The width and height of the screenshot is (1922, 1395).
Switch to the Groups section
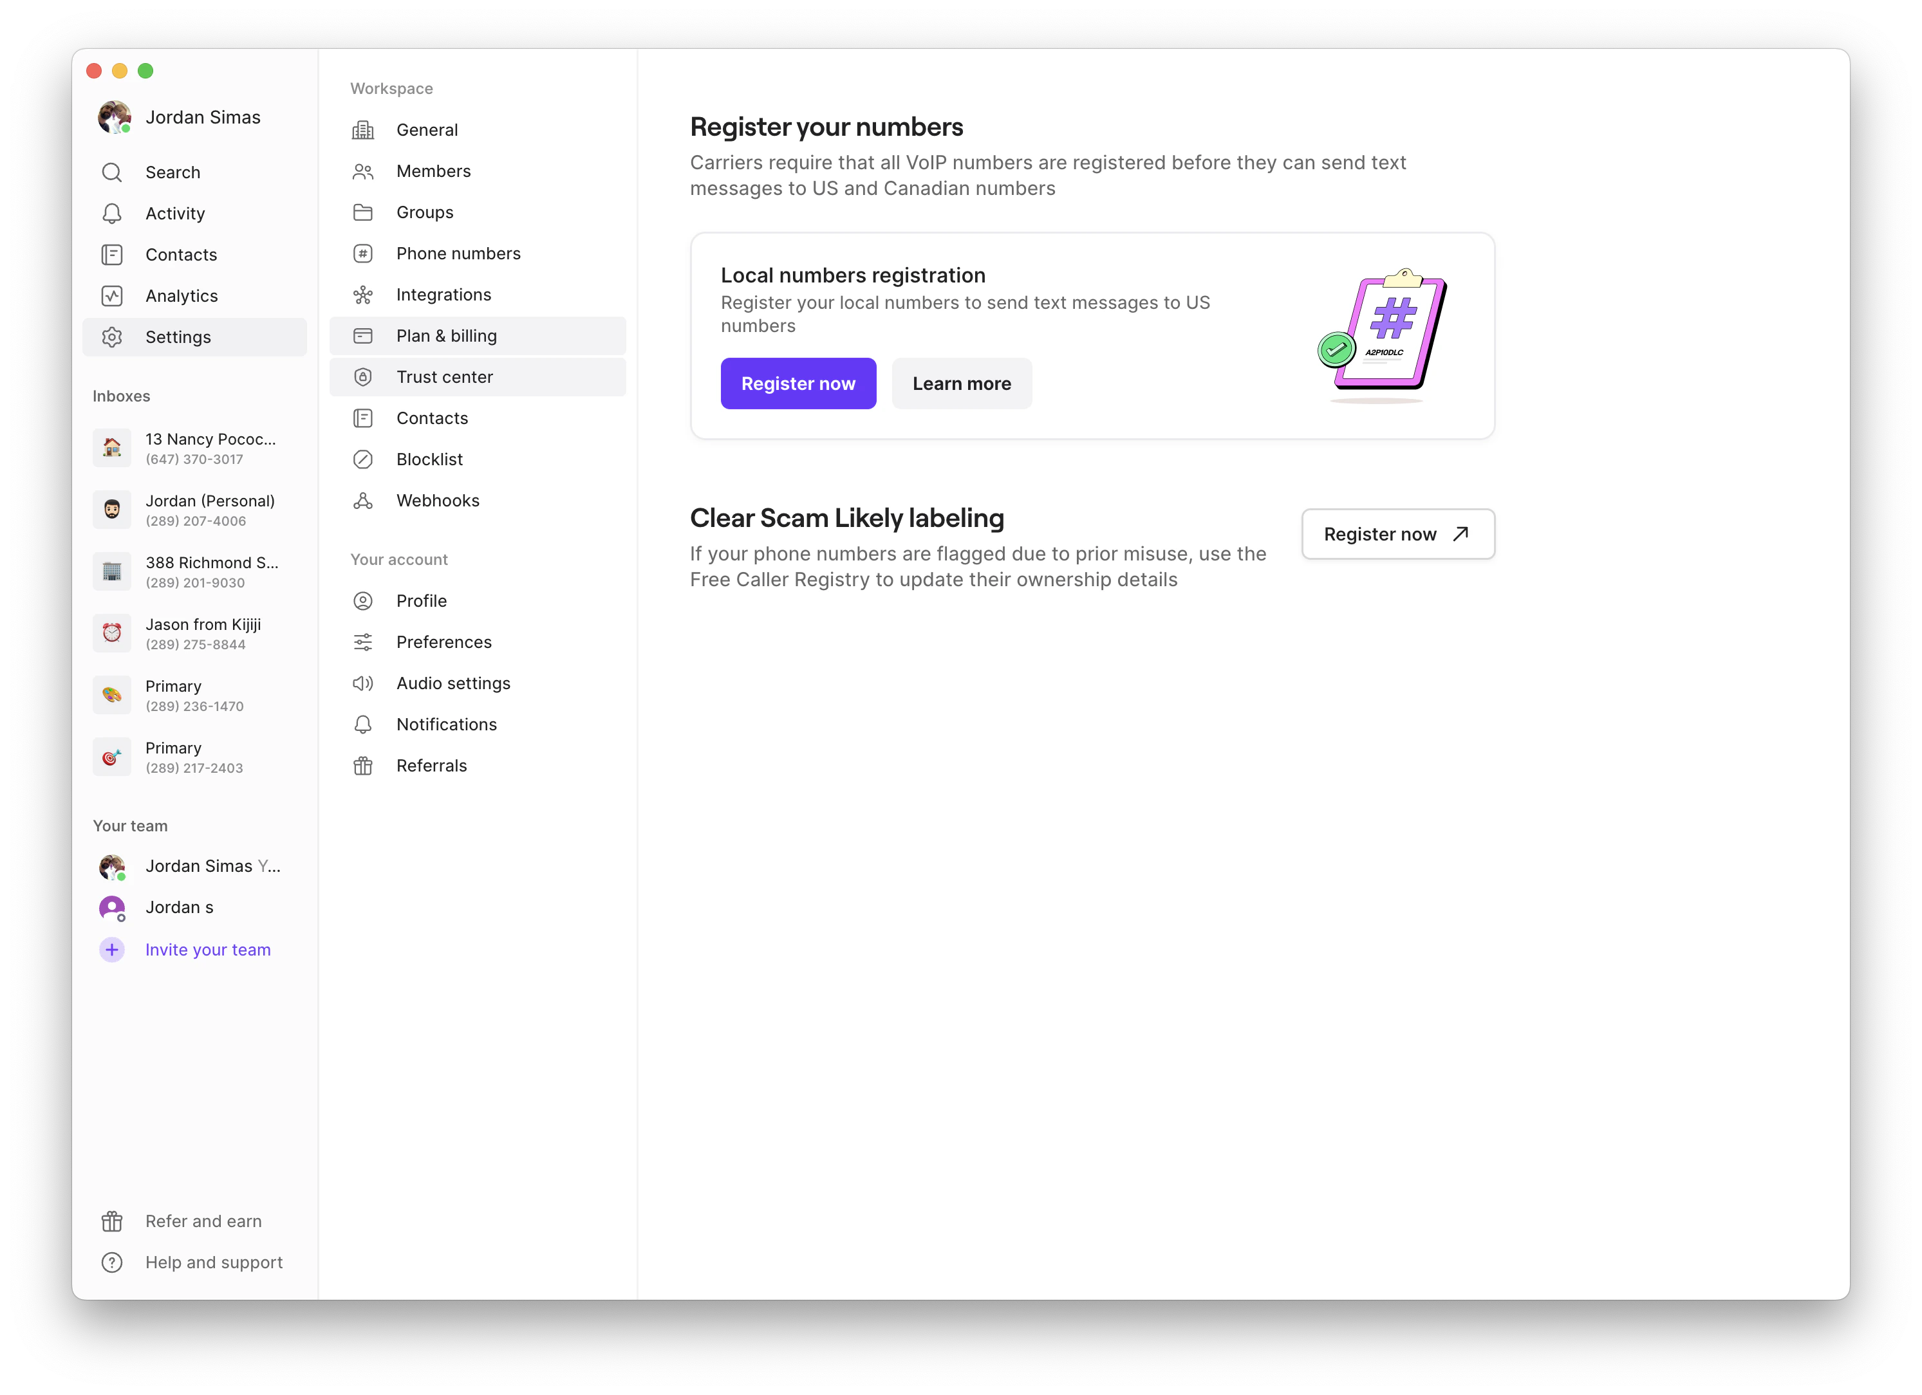[424, 212]
